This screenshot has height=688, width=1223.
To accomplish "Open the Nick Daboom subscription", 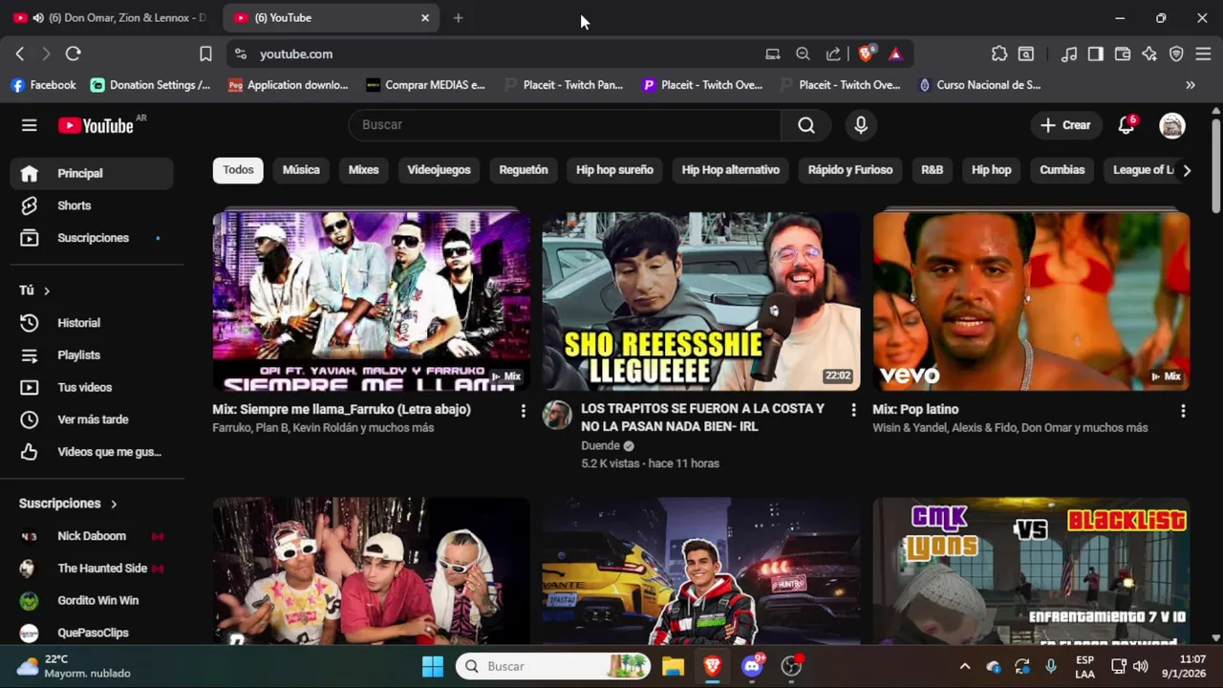I will click(92, 536).
